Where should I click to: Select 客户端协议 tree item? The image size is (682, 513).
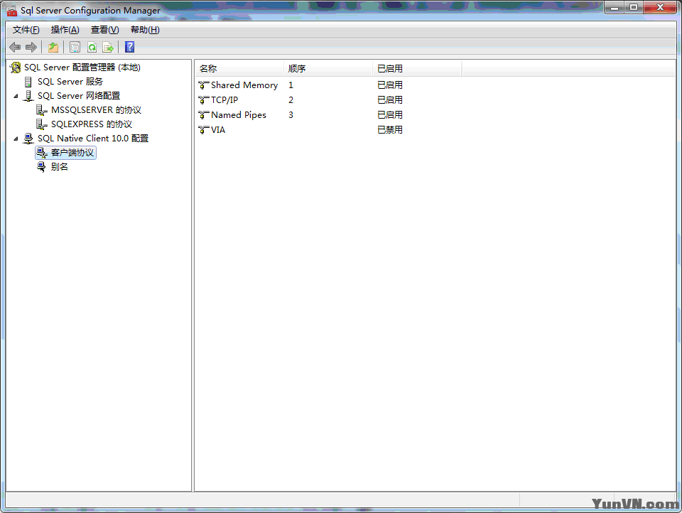(x=72, y=153)
